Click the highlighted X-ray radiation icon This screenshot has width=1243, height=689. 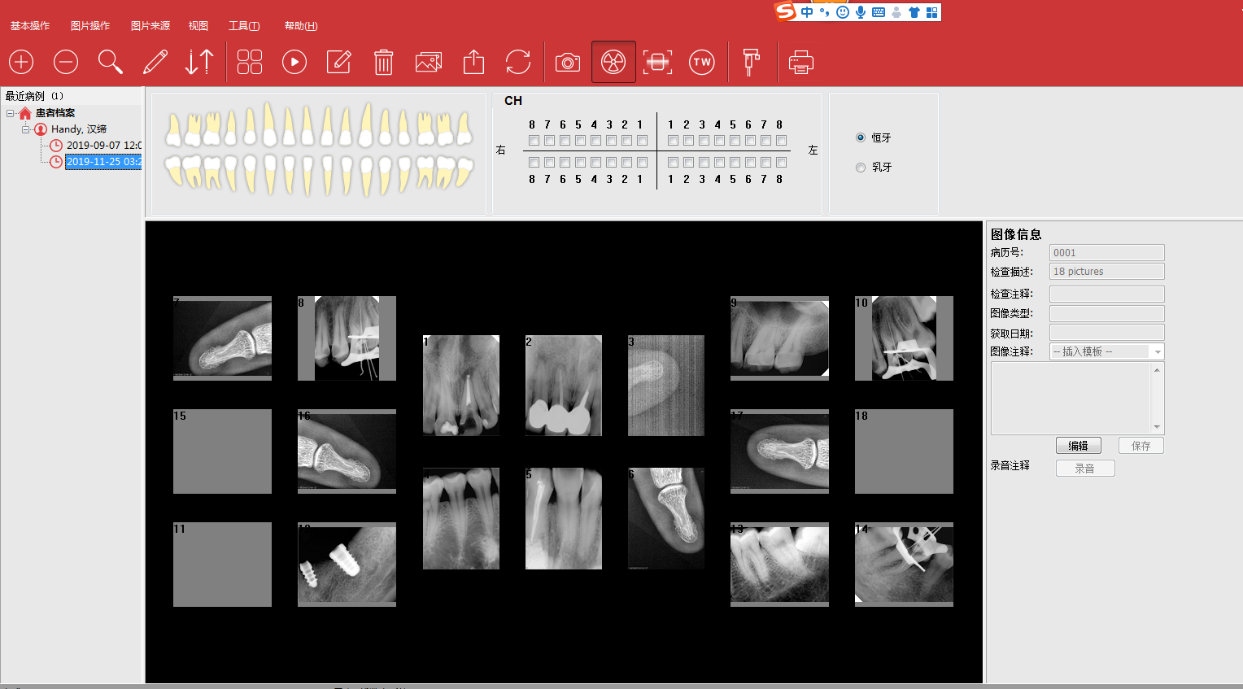coord(613,62)
